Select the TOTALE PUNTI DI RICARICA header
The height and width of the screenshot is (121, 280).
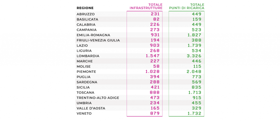click(186, 6)
